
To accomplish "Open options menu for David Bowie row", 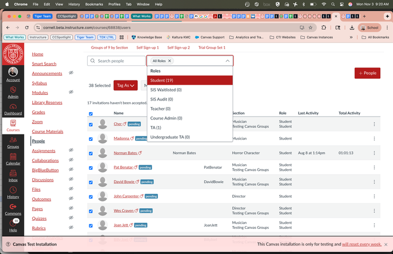I will click(374, 182).
